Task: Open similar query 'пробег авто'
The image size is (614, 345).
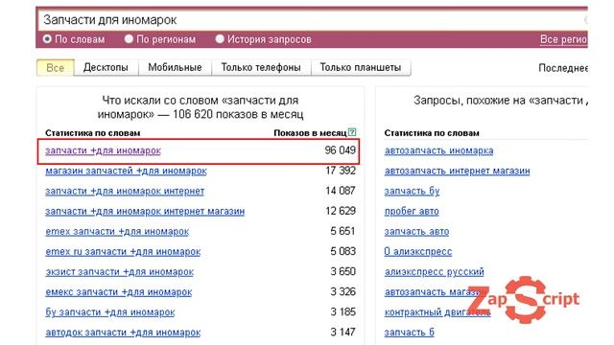Action: [412, 212]
